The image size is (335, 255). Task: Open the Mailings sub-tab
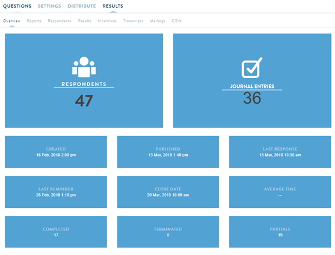pos(158,21)
